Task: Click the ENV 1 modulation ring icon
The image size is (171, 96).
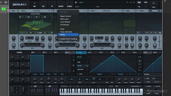Action: click(x=40, y=53)
